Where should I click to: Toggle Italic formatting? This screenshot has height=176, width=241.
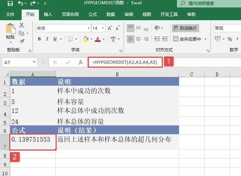(x=47, y=39)
